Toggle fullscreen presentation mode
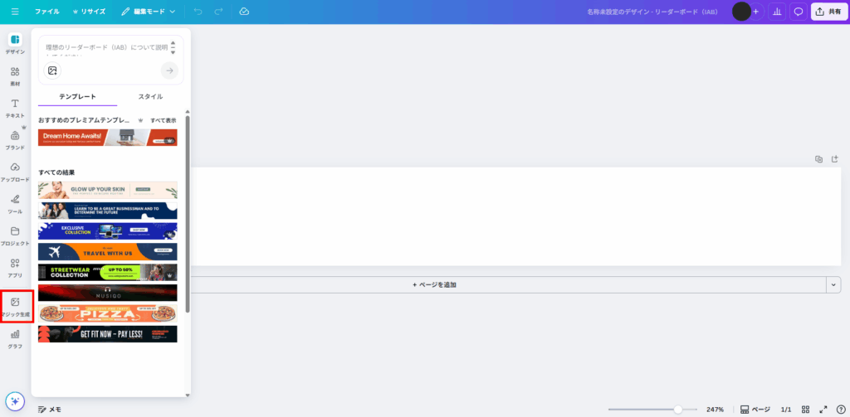The height and width of the screenshot is (417, 850). pyautogui.click(x=823, y=410)
